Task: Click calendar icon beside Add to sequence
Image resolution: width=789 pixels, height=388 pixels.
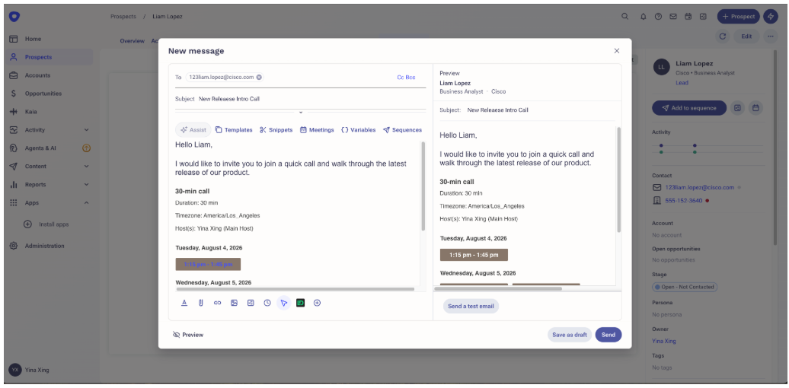Action: (x=755, y=107)
